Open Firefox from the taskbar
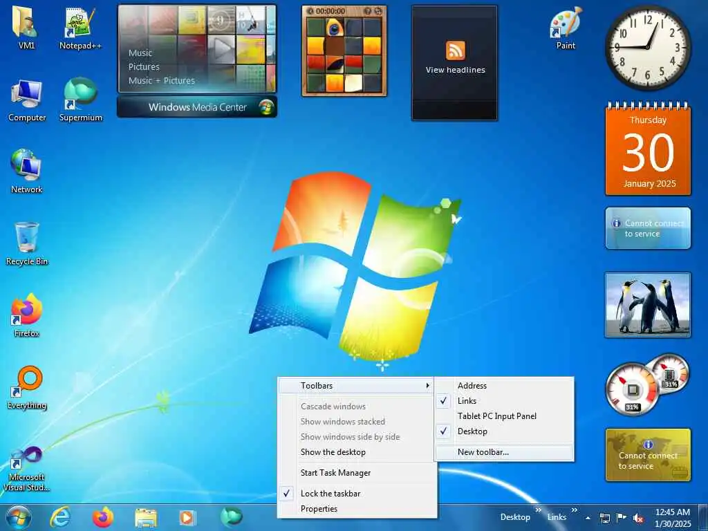 [x=103, y=517]
